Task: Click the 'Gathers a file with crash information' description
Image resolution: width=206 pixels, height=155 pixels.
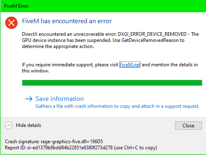Action: click(x=117, y=106)
